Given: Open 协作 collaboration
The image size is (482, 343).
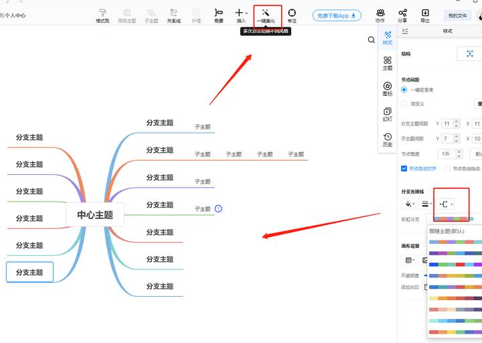Looking at the screenshot, I should (380, 15).
